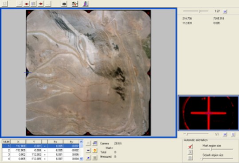The image size is (239, 163).
Task: Click the blue arrow pointer icon below minus
Action: 88,158
